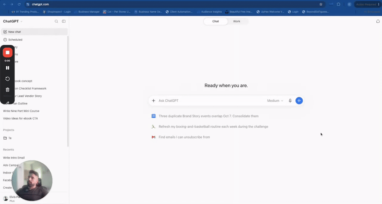Switch to the Chat tab
382x204 pixels.
215,21
